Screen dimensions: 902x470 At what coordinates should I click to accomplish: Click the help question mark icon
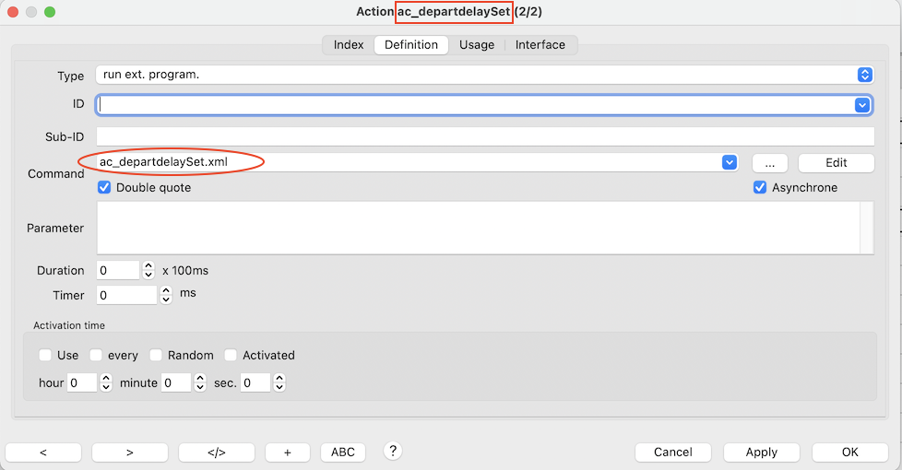coord(393,451)
